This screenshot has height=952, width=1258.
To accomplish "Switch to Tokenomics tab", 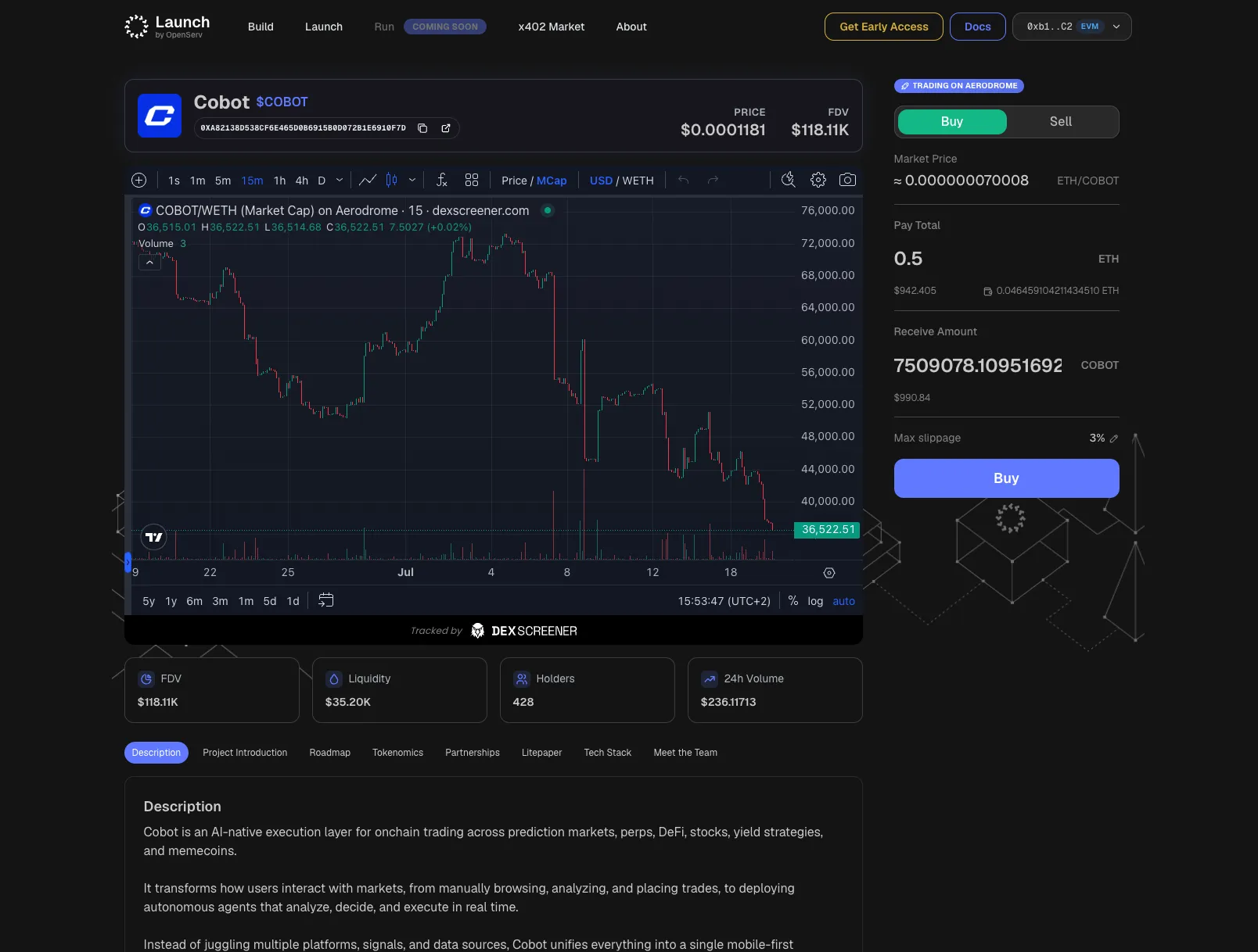I will point(398,753).
